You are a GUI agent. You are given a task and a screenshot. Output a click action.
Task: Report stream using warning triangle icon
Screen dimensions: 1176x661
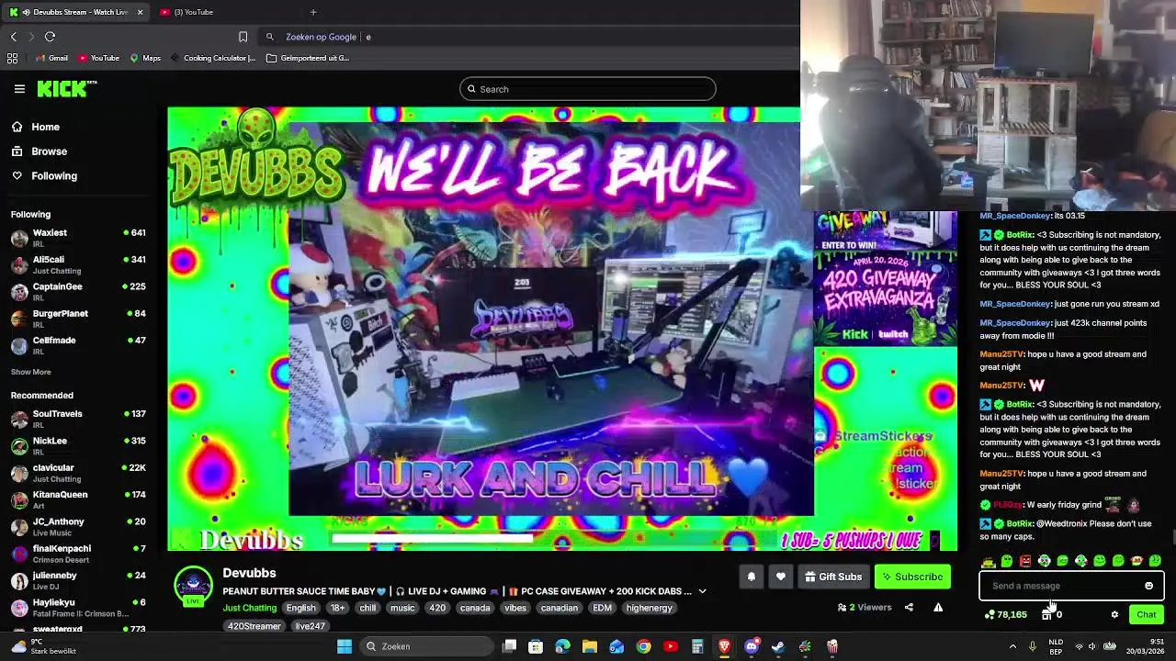point(938,607)
